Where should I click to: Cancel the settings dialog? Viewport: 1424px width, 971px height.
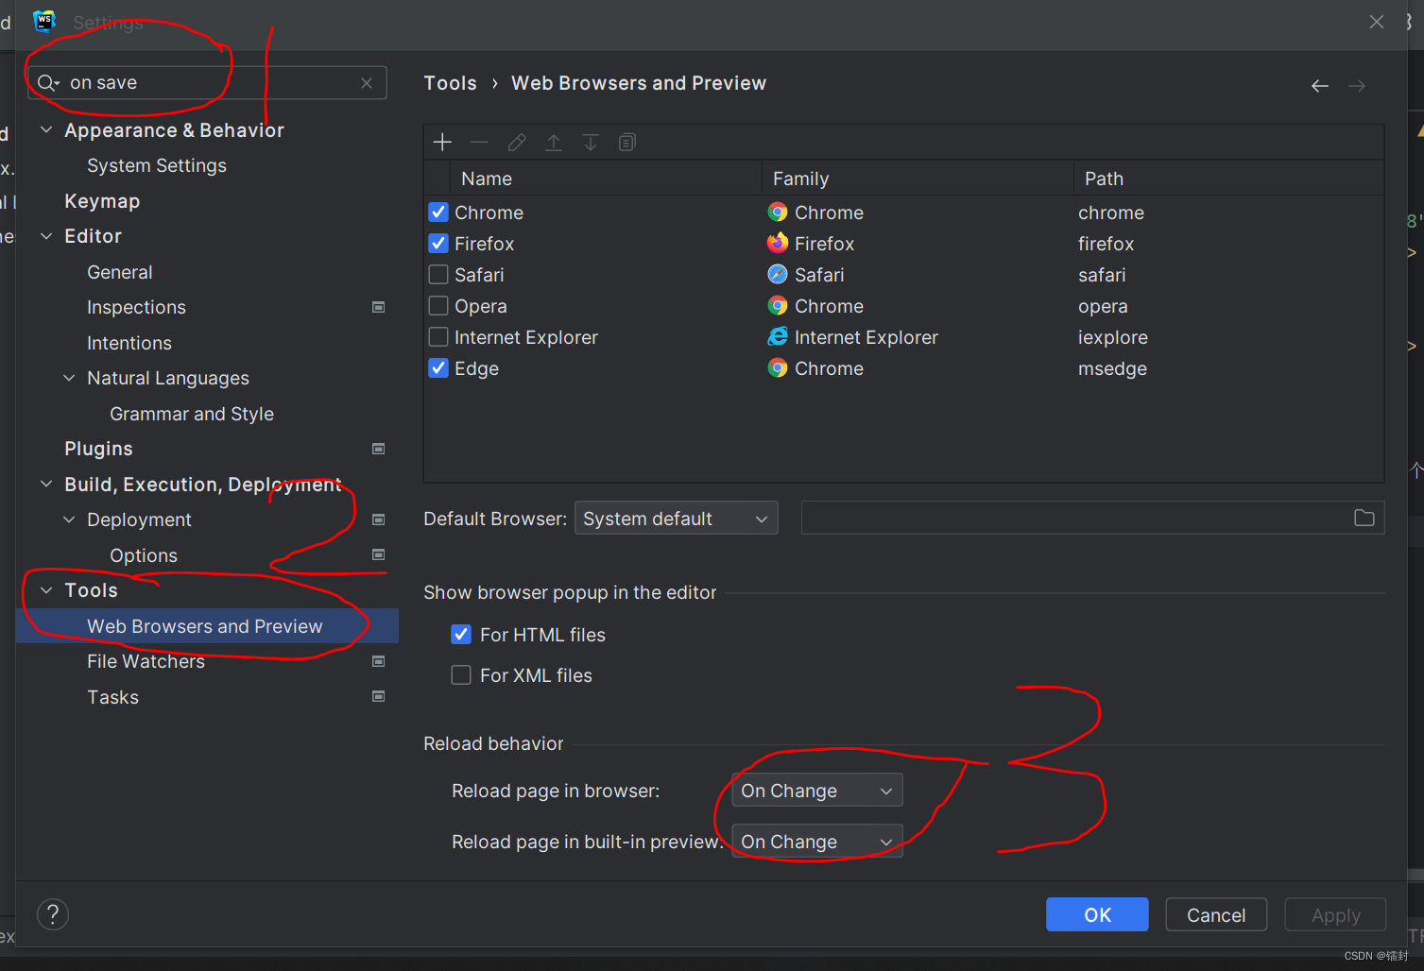tap(1215, 914)
